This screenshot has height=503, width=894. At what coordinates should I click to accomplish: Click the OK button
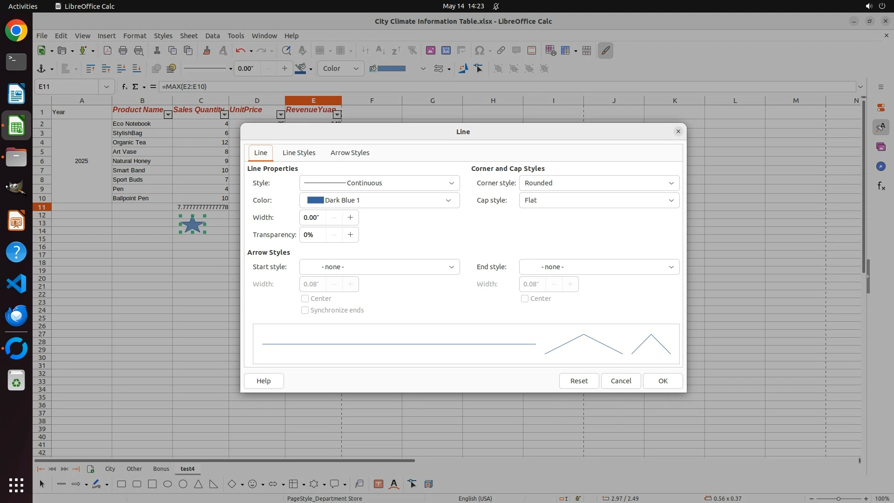[663, 381]
